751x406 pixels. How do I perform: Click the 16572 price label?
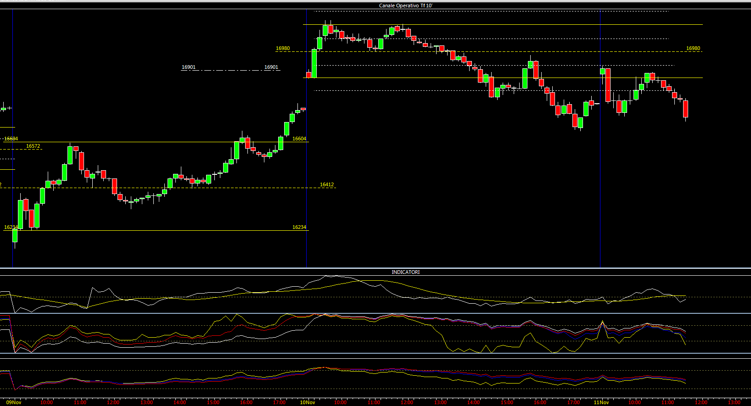pyautogui.click(x=33, y=146)
